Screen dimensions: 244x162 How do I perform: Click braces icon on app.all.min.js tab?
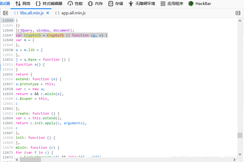click(57, 13)
